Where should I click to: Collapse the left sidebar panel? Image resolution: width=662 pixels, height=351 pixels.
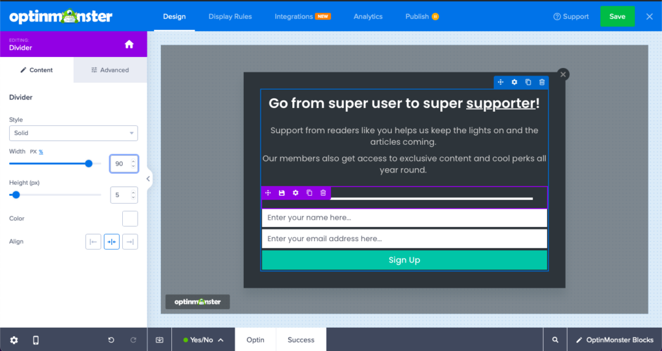click(148, 179)
